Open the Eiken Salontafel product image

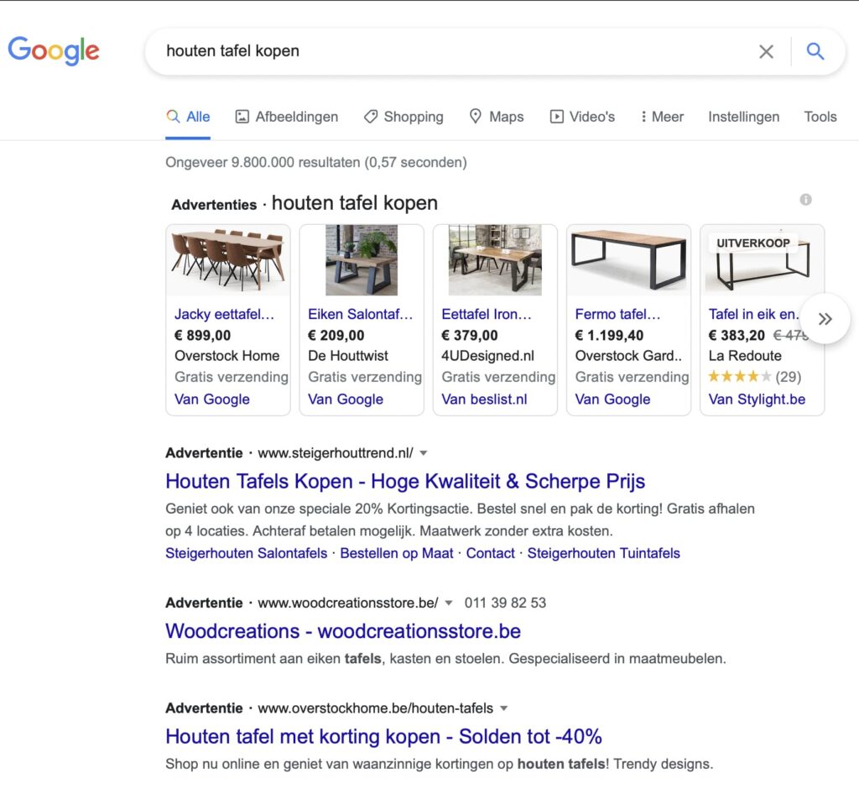pyautogui.click(x=362, y=260)
